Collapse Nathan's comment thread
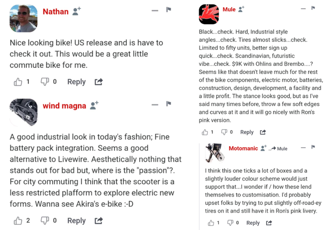 (155, 10)
